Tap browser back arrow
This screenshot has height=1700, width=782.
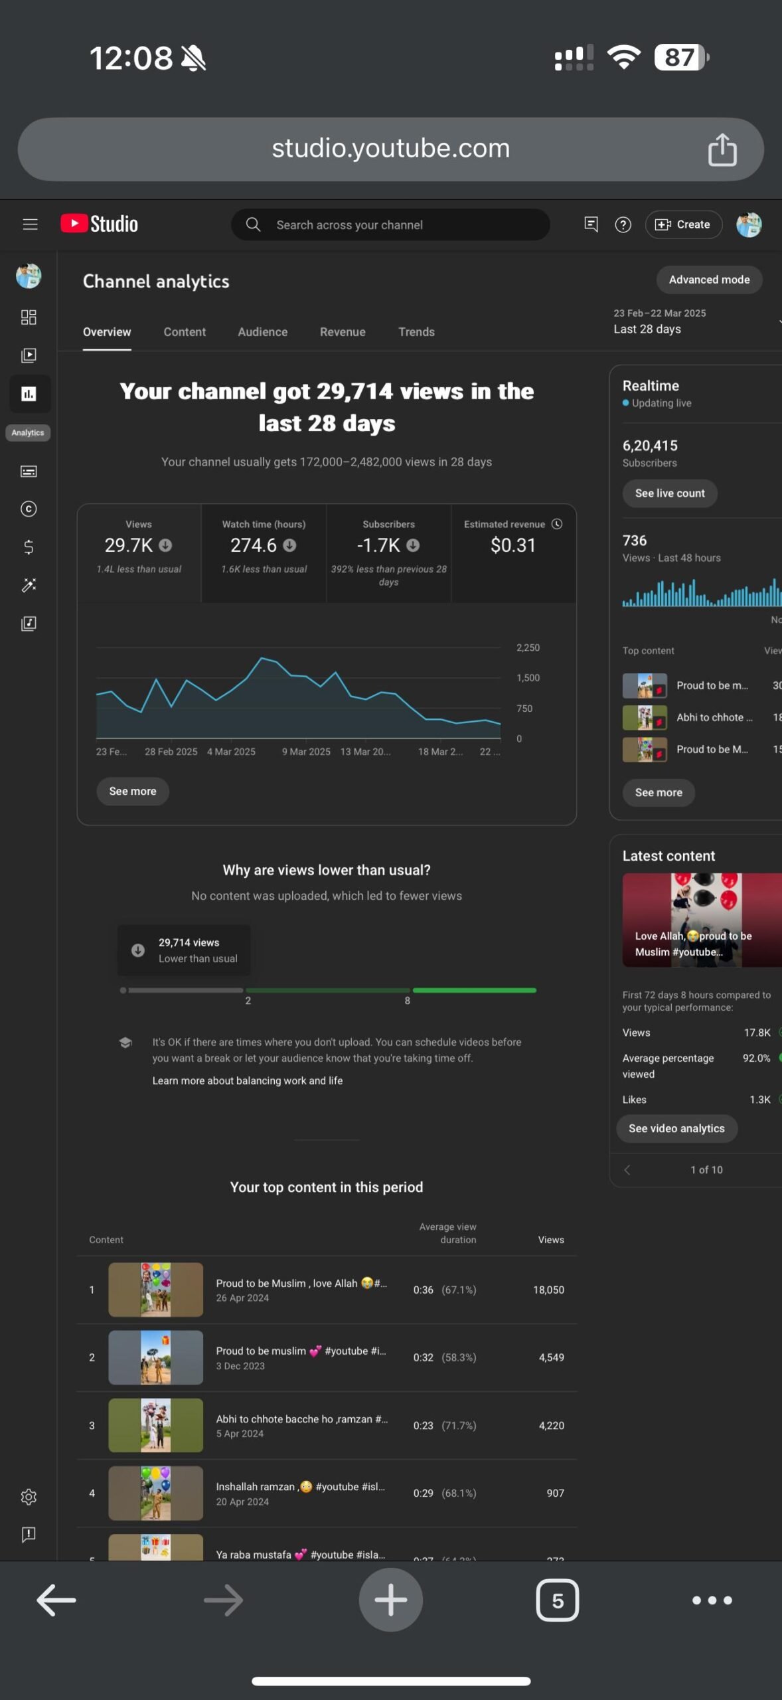click(x=56, y=1600)
